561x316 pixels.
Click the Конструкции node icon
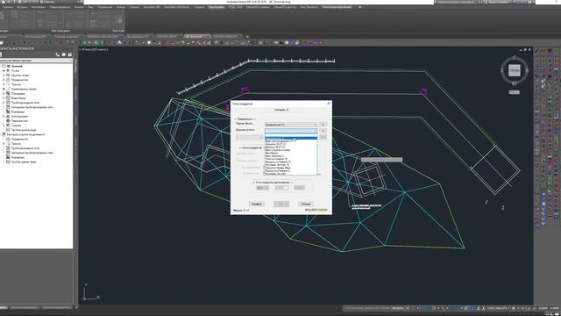pos(8,116)
